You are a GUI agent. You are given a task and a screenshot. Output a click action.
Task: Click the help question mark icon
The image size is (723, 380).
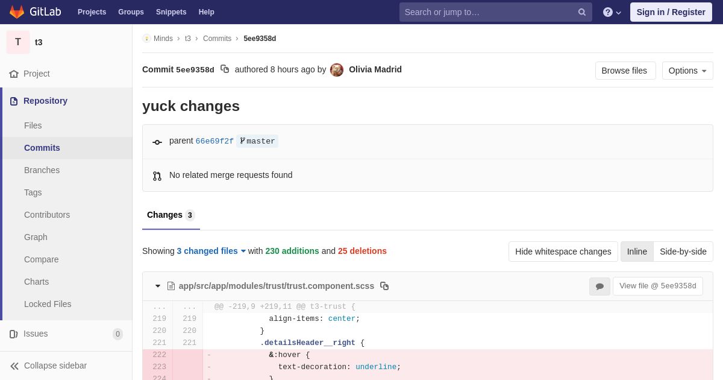(608, 12)
